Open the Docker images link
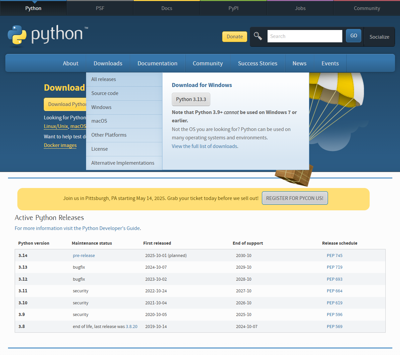Screen dimensions: 400x355 coord(60,145)
